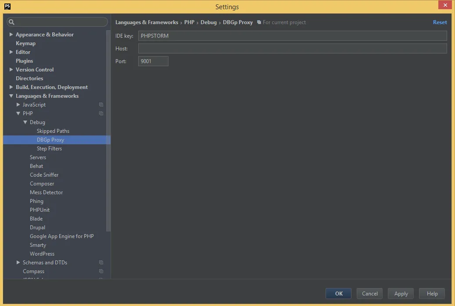Open the Blade settings page
Viewport: 455px width, 306px height.
point(36,219)
